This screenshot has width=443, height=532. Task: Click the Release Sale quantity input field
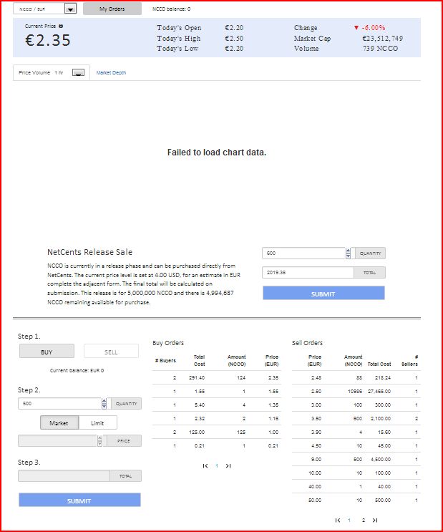303,253
